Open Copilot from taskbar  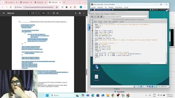[83, 95]
